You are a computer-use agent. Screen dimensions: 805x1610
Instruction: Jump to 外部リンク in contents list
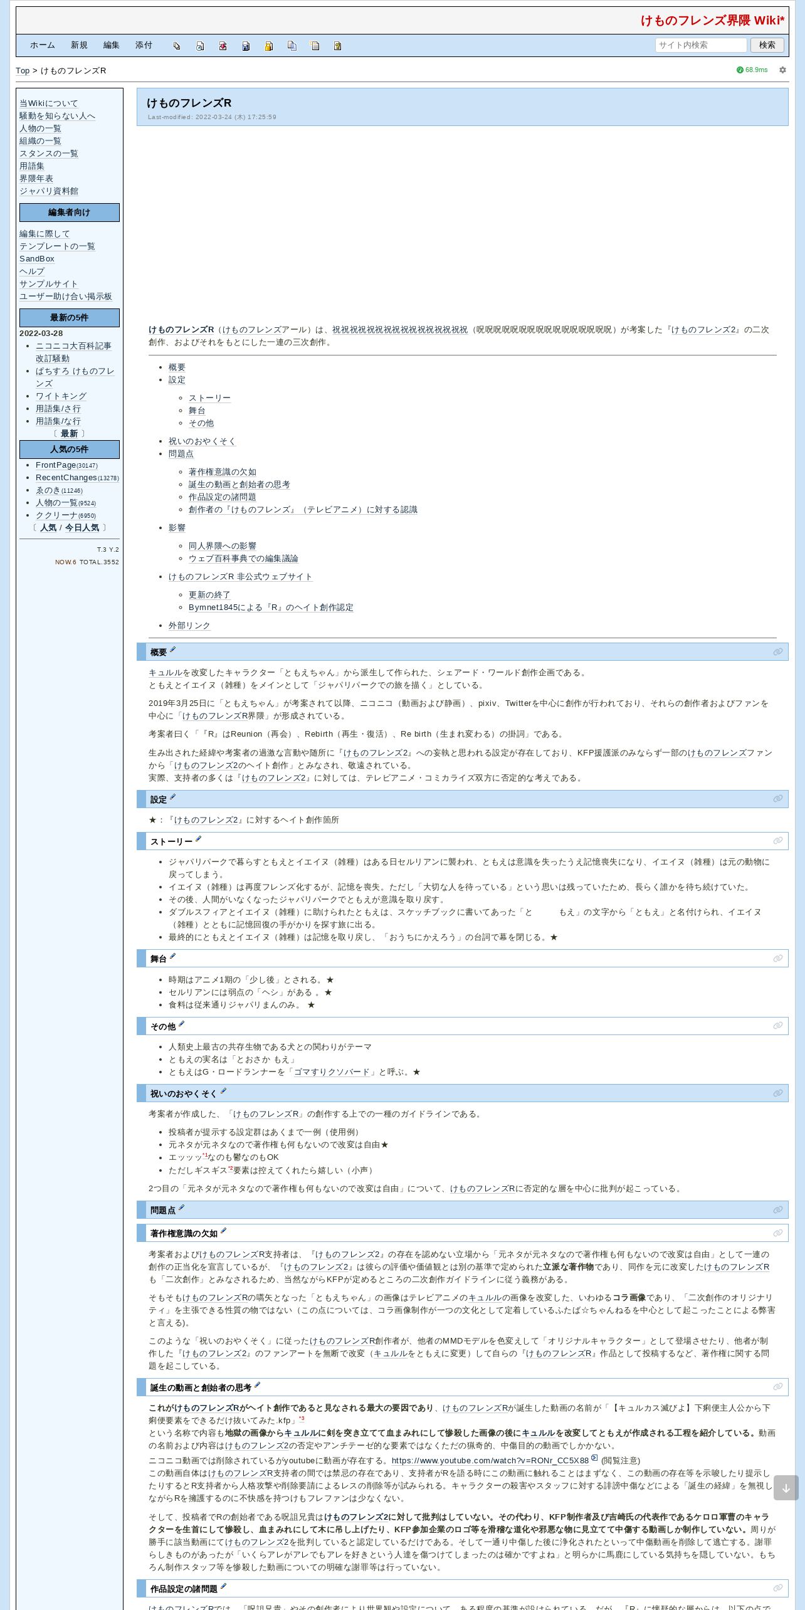189,626
